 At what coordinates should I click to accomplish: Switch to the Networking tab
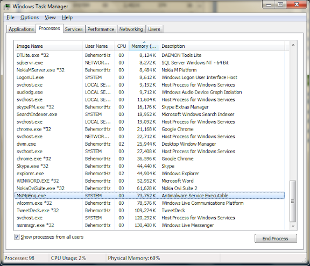click(131, 29)
